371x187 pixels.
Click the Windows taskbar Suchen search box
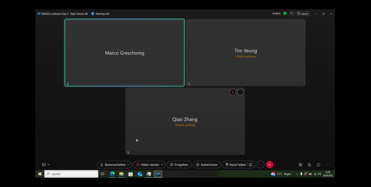pyautogui.click(x=71, y=174)
